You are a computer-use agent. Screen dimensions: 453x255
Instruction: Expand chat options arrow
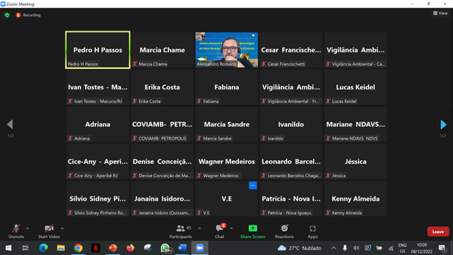point(231,228)
